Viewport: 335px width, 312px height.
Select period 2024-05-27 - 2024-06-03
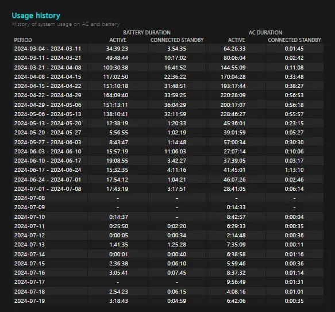[48, 142]
